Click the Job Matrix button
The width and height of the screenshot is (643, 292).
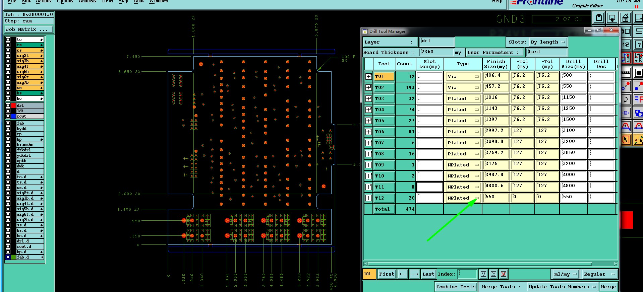[x=28, y=29]
